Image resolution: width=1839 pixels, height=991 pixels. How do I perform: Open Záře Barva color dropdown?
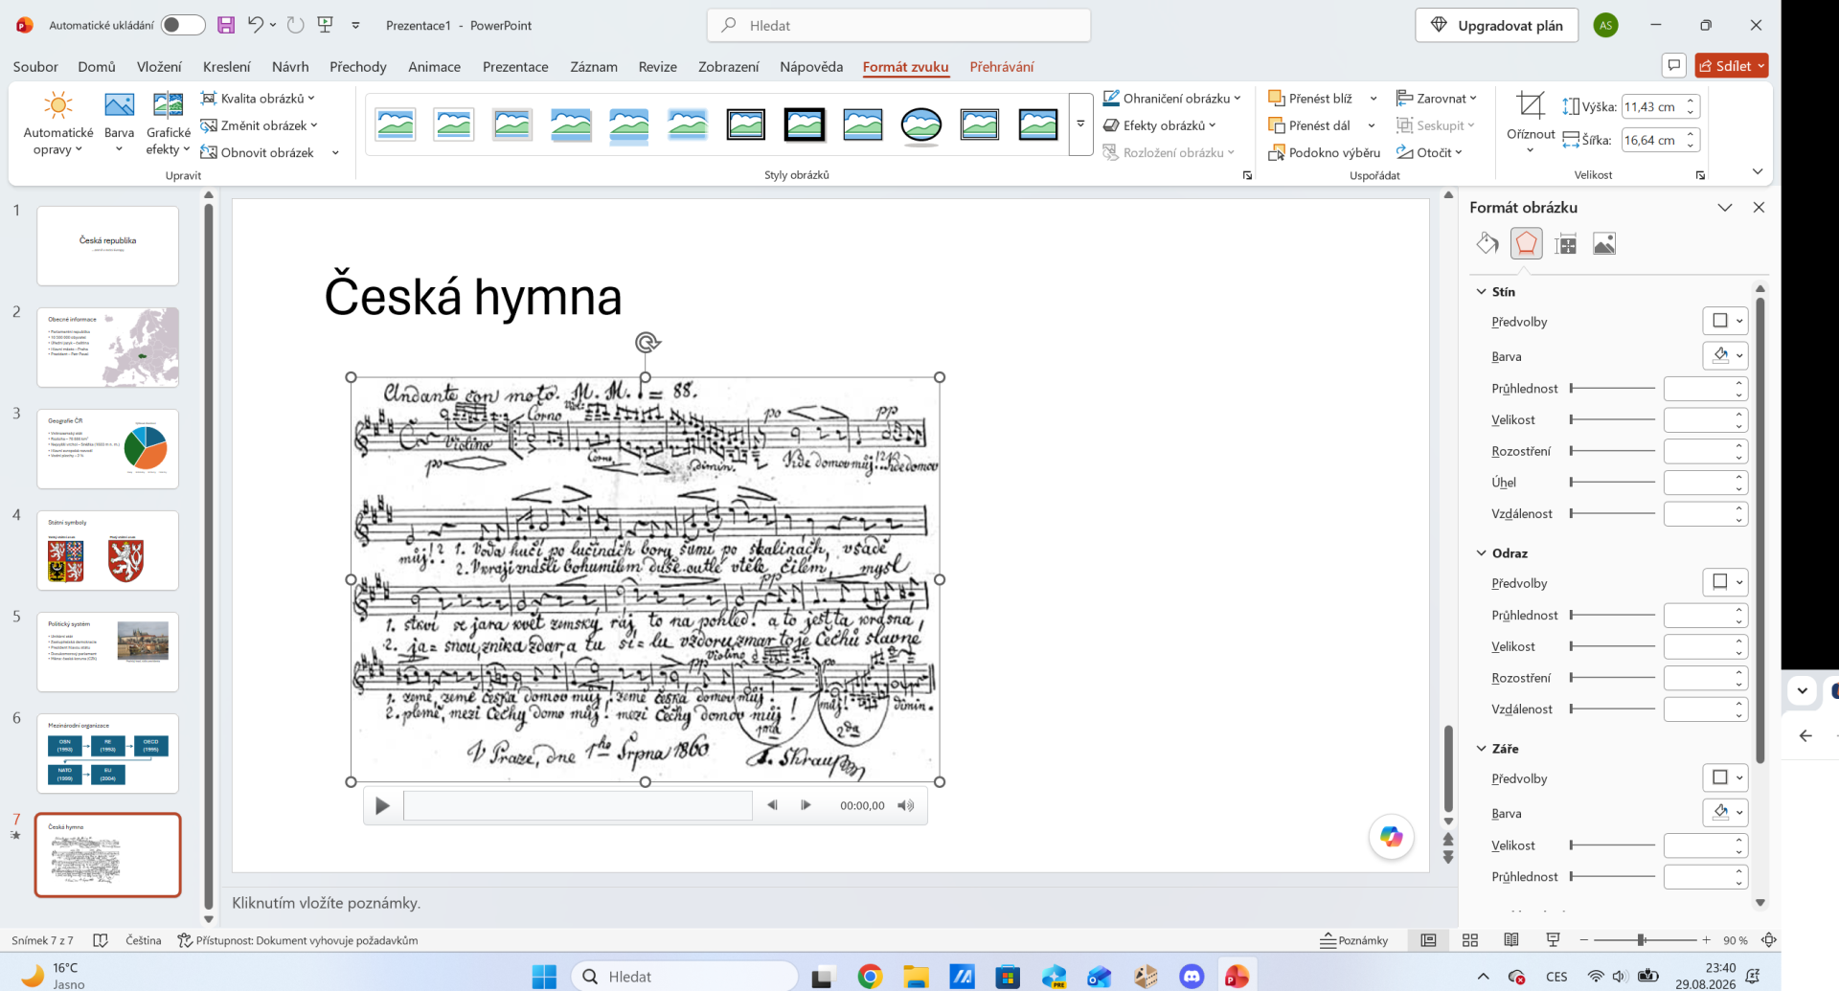[1725, 812]
